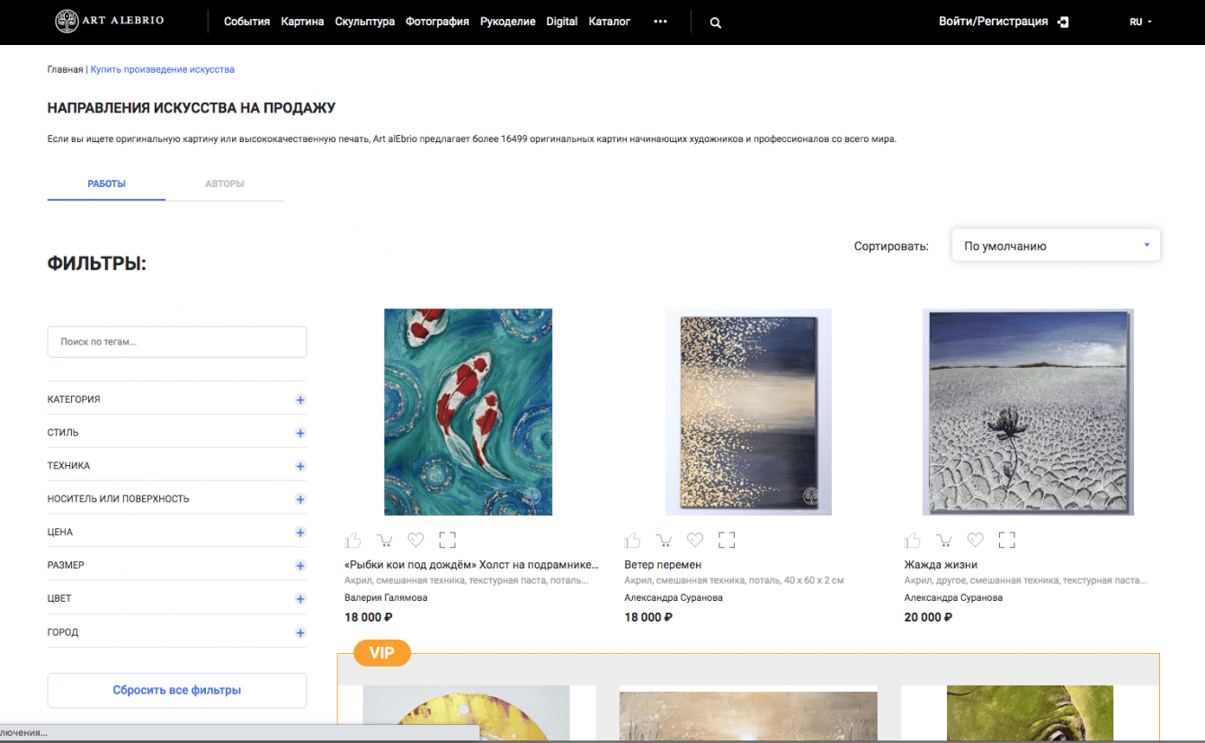Viewport: 1205px width, 743px height.
Task: Click the orange VIP badge
Action: point(382,653)
